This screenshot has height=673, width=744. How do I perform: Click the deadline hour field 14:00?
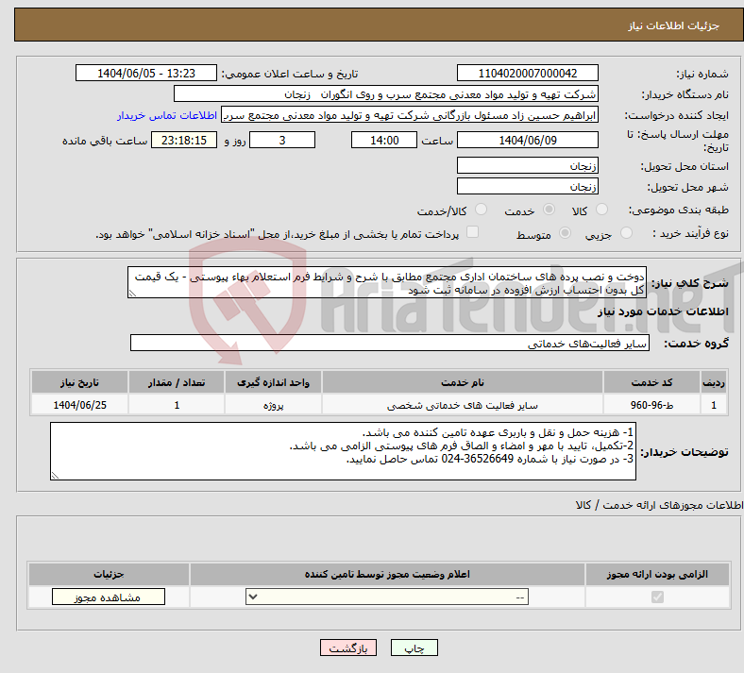click(x=384, y=140)
